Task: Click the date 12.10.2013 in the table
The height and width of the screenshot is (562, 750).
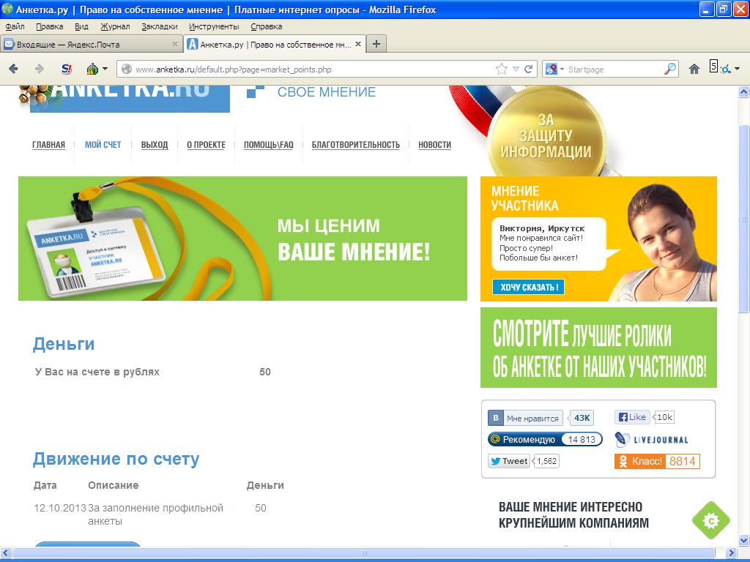Action: click(60, 508)
